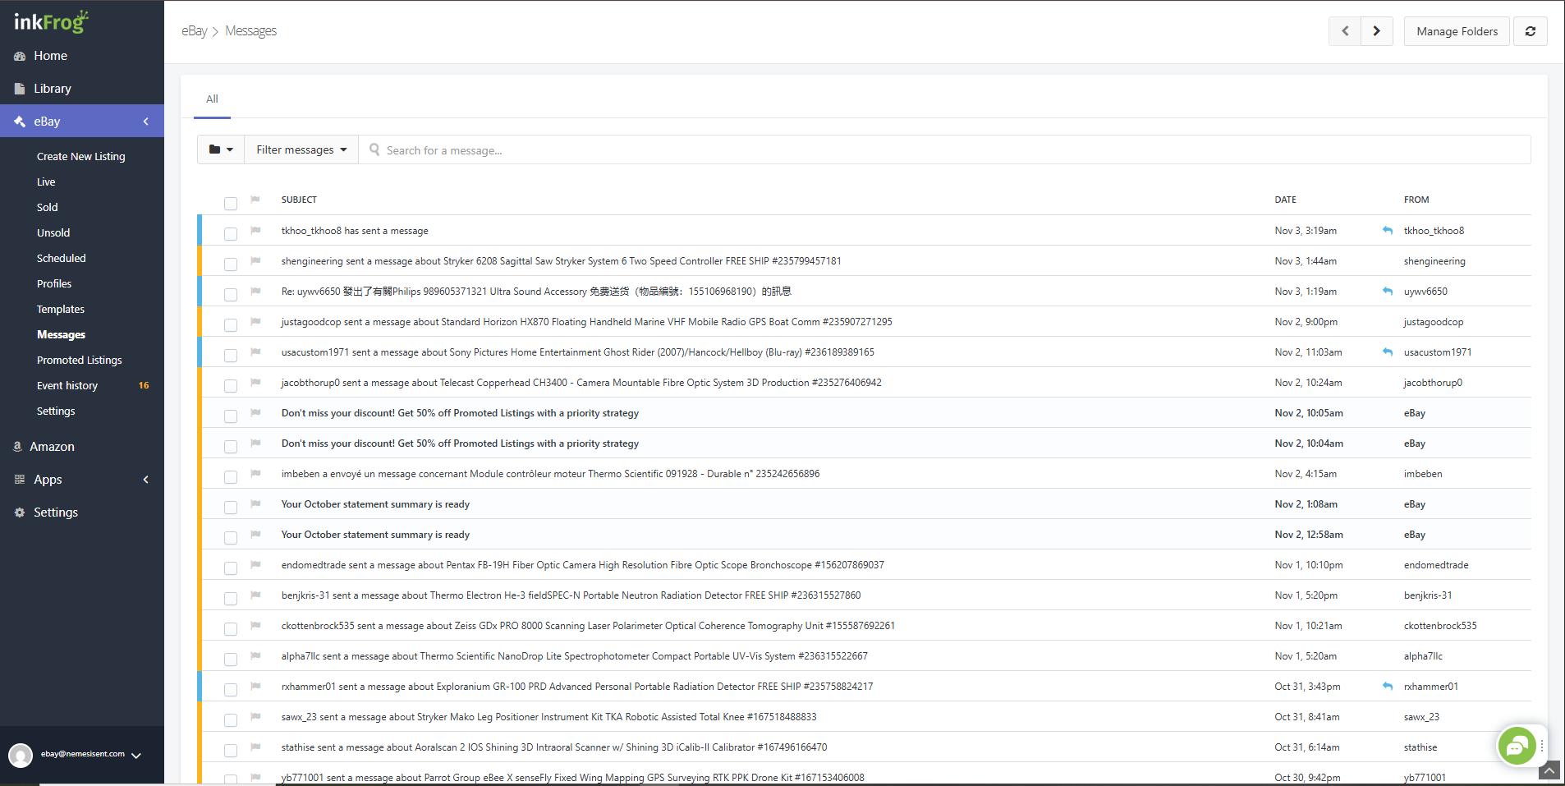The image size is (1565, 786).
Task: Open usacustom1971 Ghost Rider message
Action: [578, 352]
